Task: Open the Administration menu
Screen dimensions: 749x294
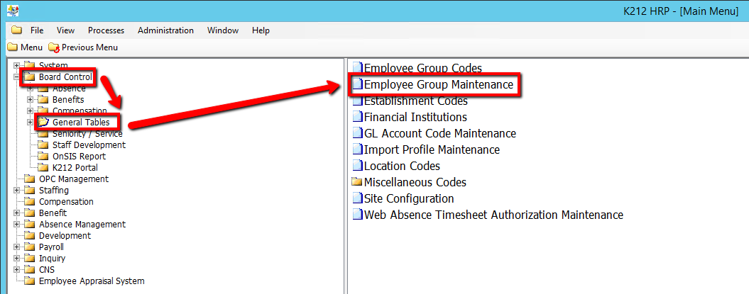Action: tap(165, 30)
